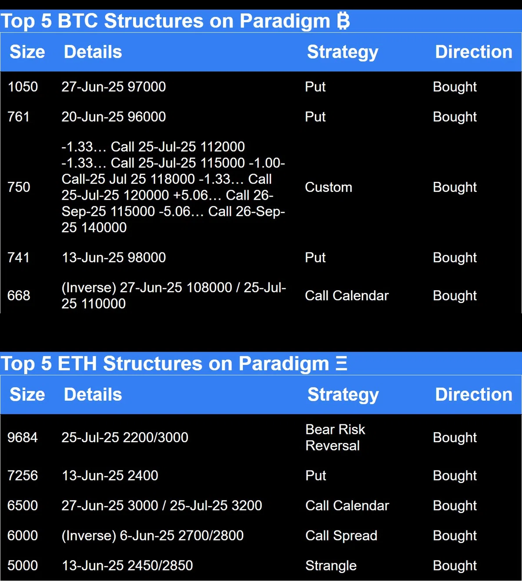Select the BTC size value 1050
522x581 pixels.
point(23,87)
